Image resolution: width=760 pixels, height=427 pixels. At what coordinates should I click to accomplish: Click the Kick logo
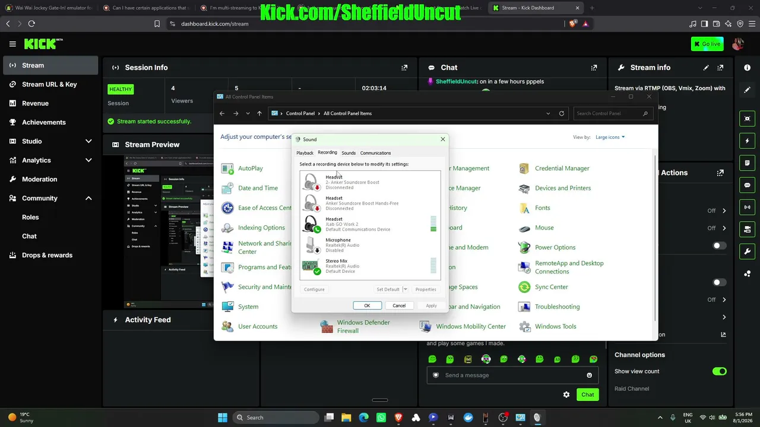click(x=43, y=44)
